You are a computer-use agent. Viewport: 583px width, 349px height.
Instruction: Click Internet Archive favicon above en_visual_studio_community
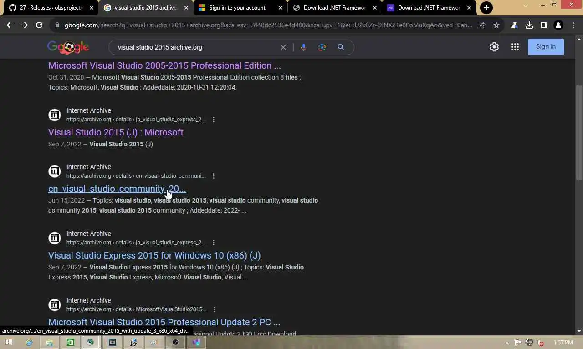[55, 171]
